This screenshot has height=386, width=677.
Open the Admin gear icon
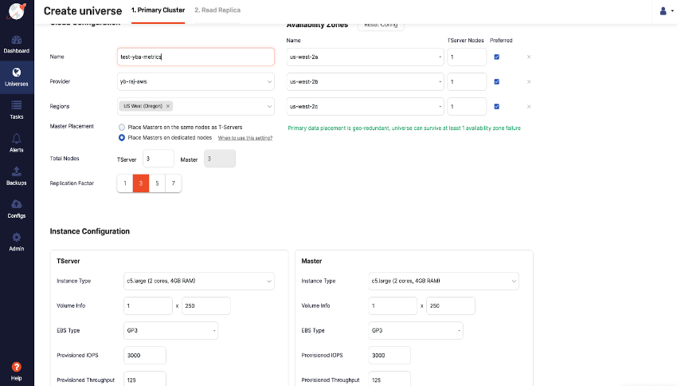click(17, 237)
